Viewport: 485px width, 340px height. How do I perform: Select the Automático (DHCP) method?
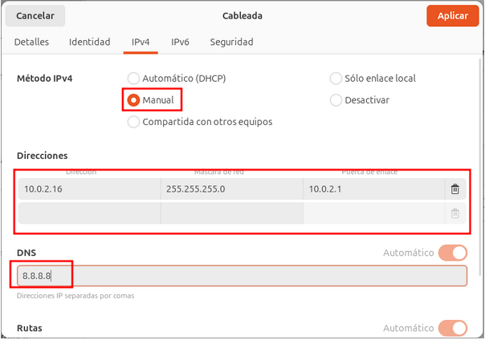point(134,79)
